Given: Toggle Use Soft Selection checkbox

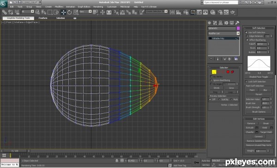Looking at the screenshot, I should tap(246, 32).
